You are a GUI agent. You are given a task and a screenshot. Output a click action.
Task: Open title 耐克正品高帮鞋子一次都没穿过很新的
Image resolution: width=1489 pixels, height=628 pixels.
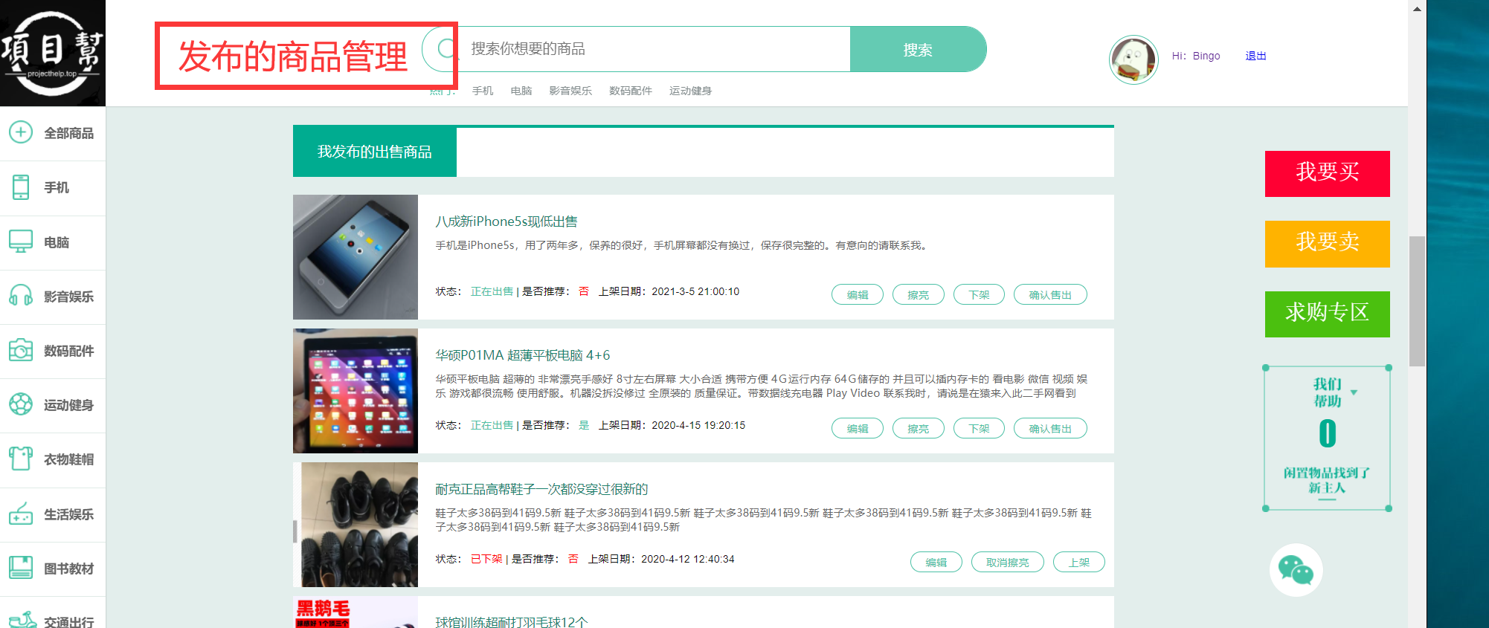coord(541,489)
